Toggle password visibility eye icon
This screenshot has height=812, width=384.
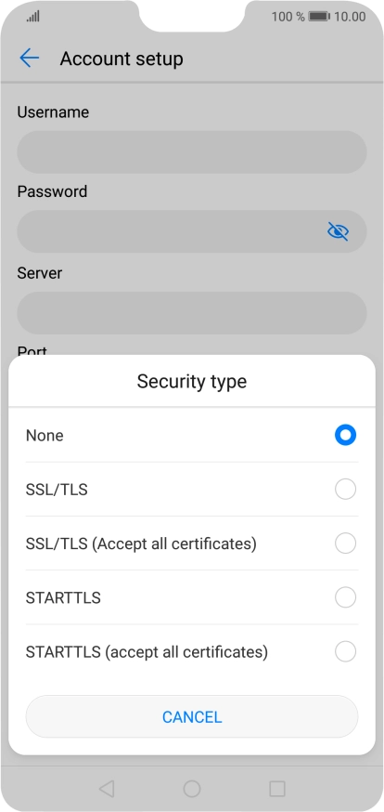point(338,231)
